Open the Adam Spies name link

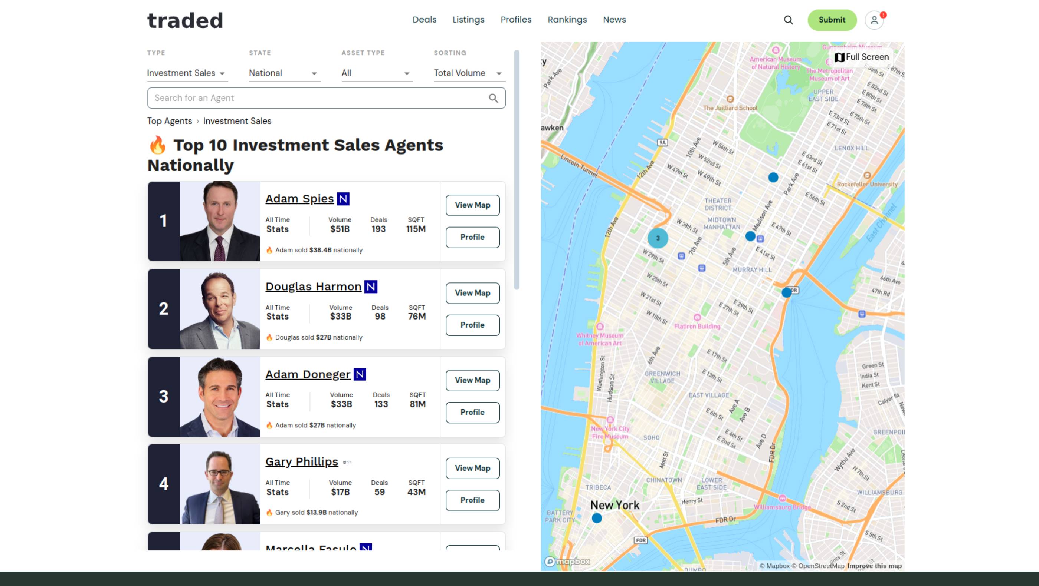pos(299,199)
